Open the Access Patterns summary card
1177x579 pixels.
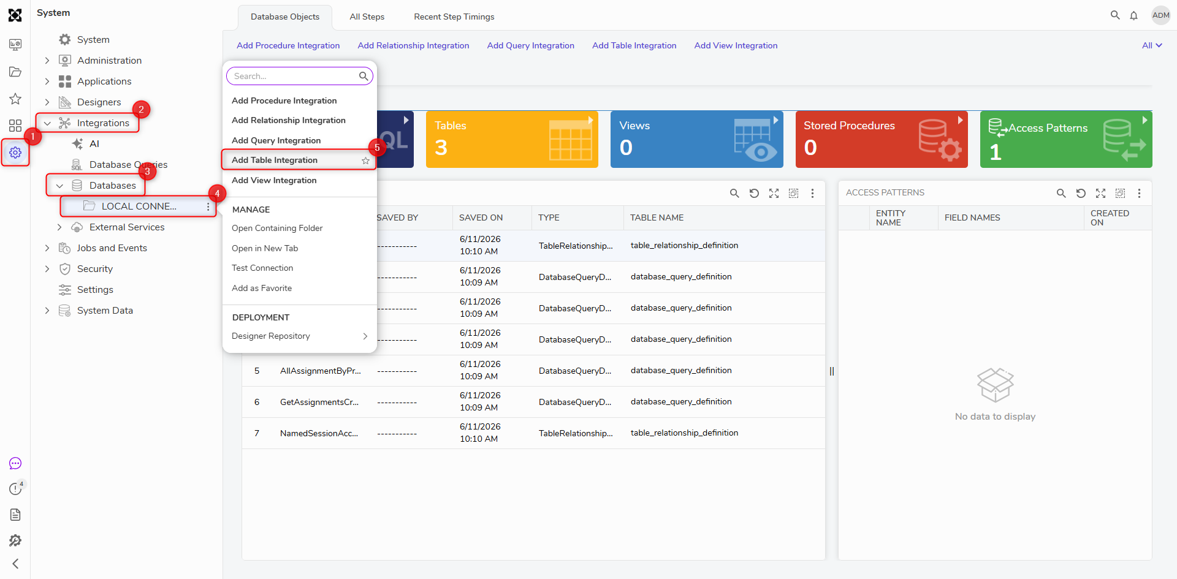pos(1066,139)
